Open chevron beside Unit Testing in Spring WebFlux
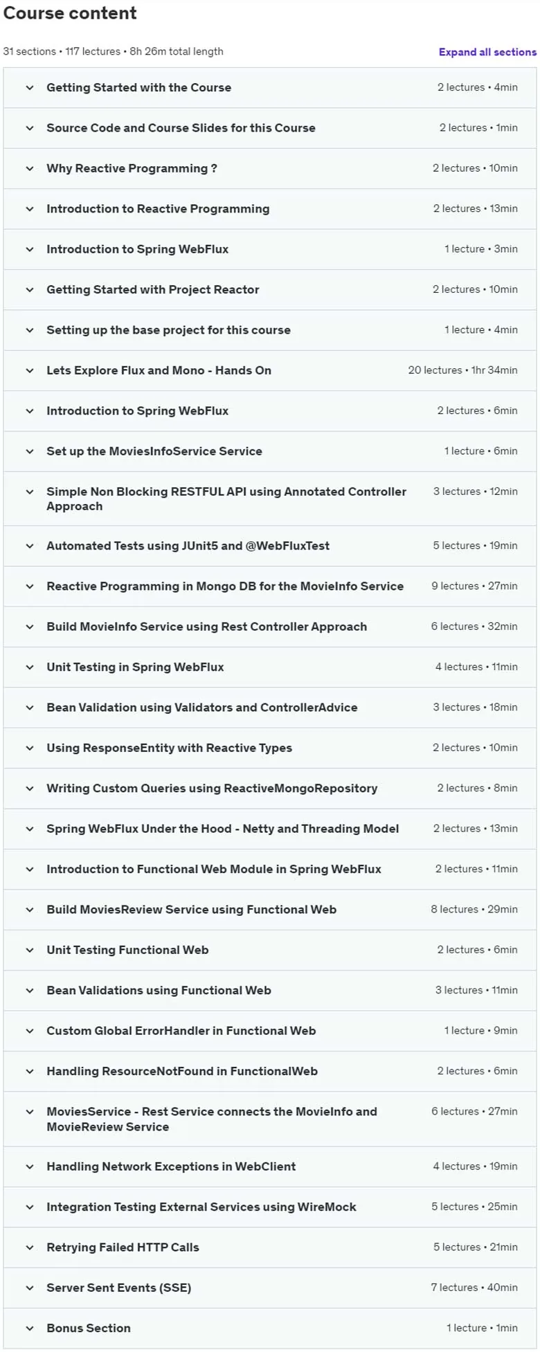Screen dimensions: 540x1352 [30, 667]
